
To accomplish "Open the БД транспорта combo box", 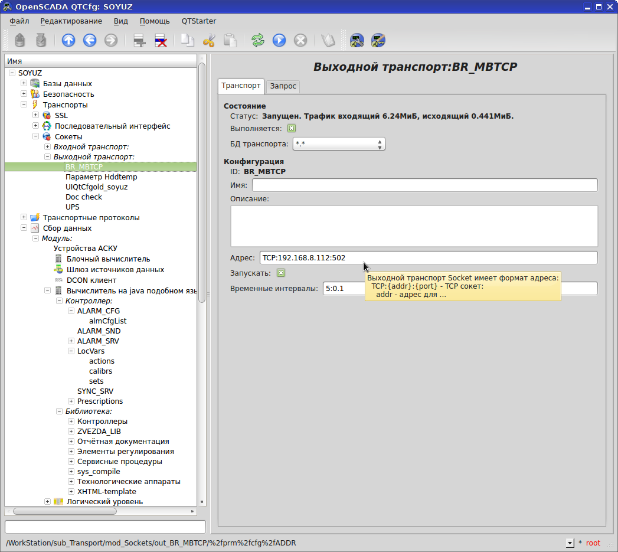I will coord(339,144).
